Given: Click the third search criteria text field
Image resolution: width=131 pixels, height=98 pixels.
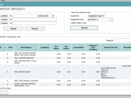Looking at the screenshot, I should [x=35, y=23].
